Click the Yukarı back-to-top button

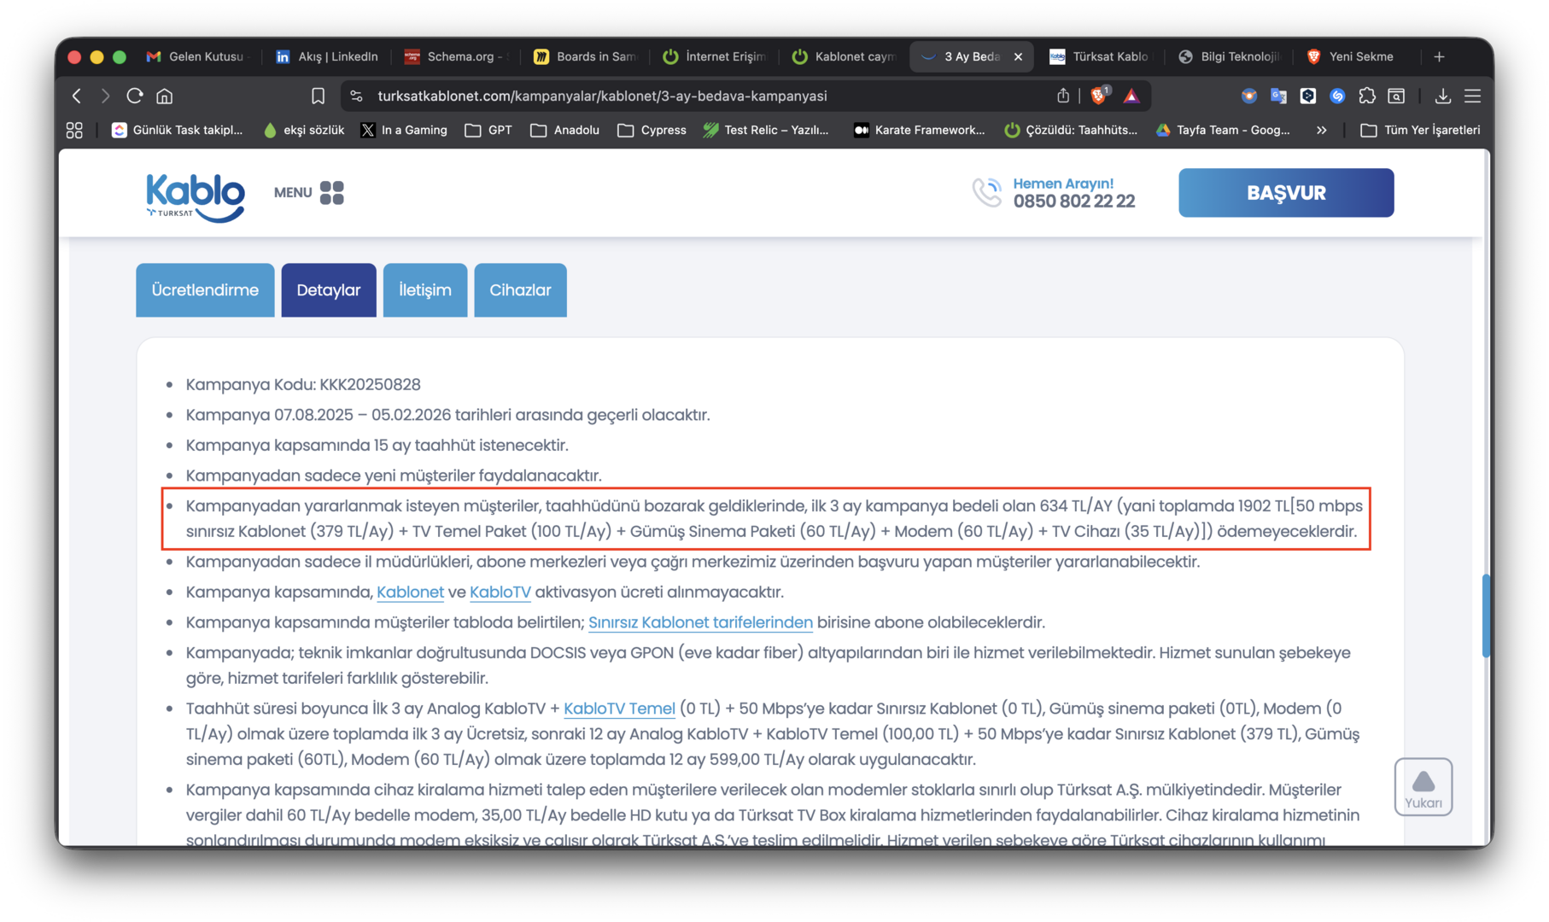pyautogui.click(x=1423, y=786)
